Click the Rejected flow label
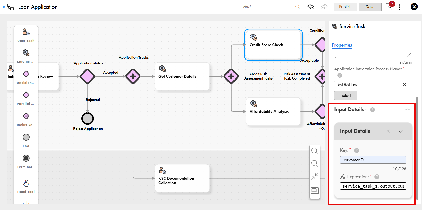The image size is (422, 210). click(x=93, y=100)
